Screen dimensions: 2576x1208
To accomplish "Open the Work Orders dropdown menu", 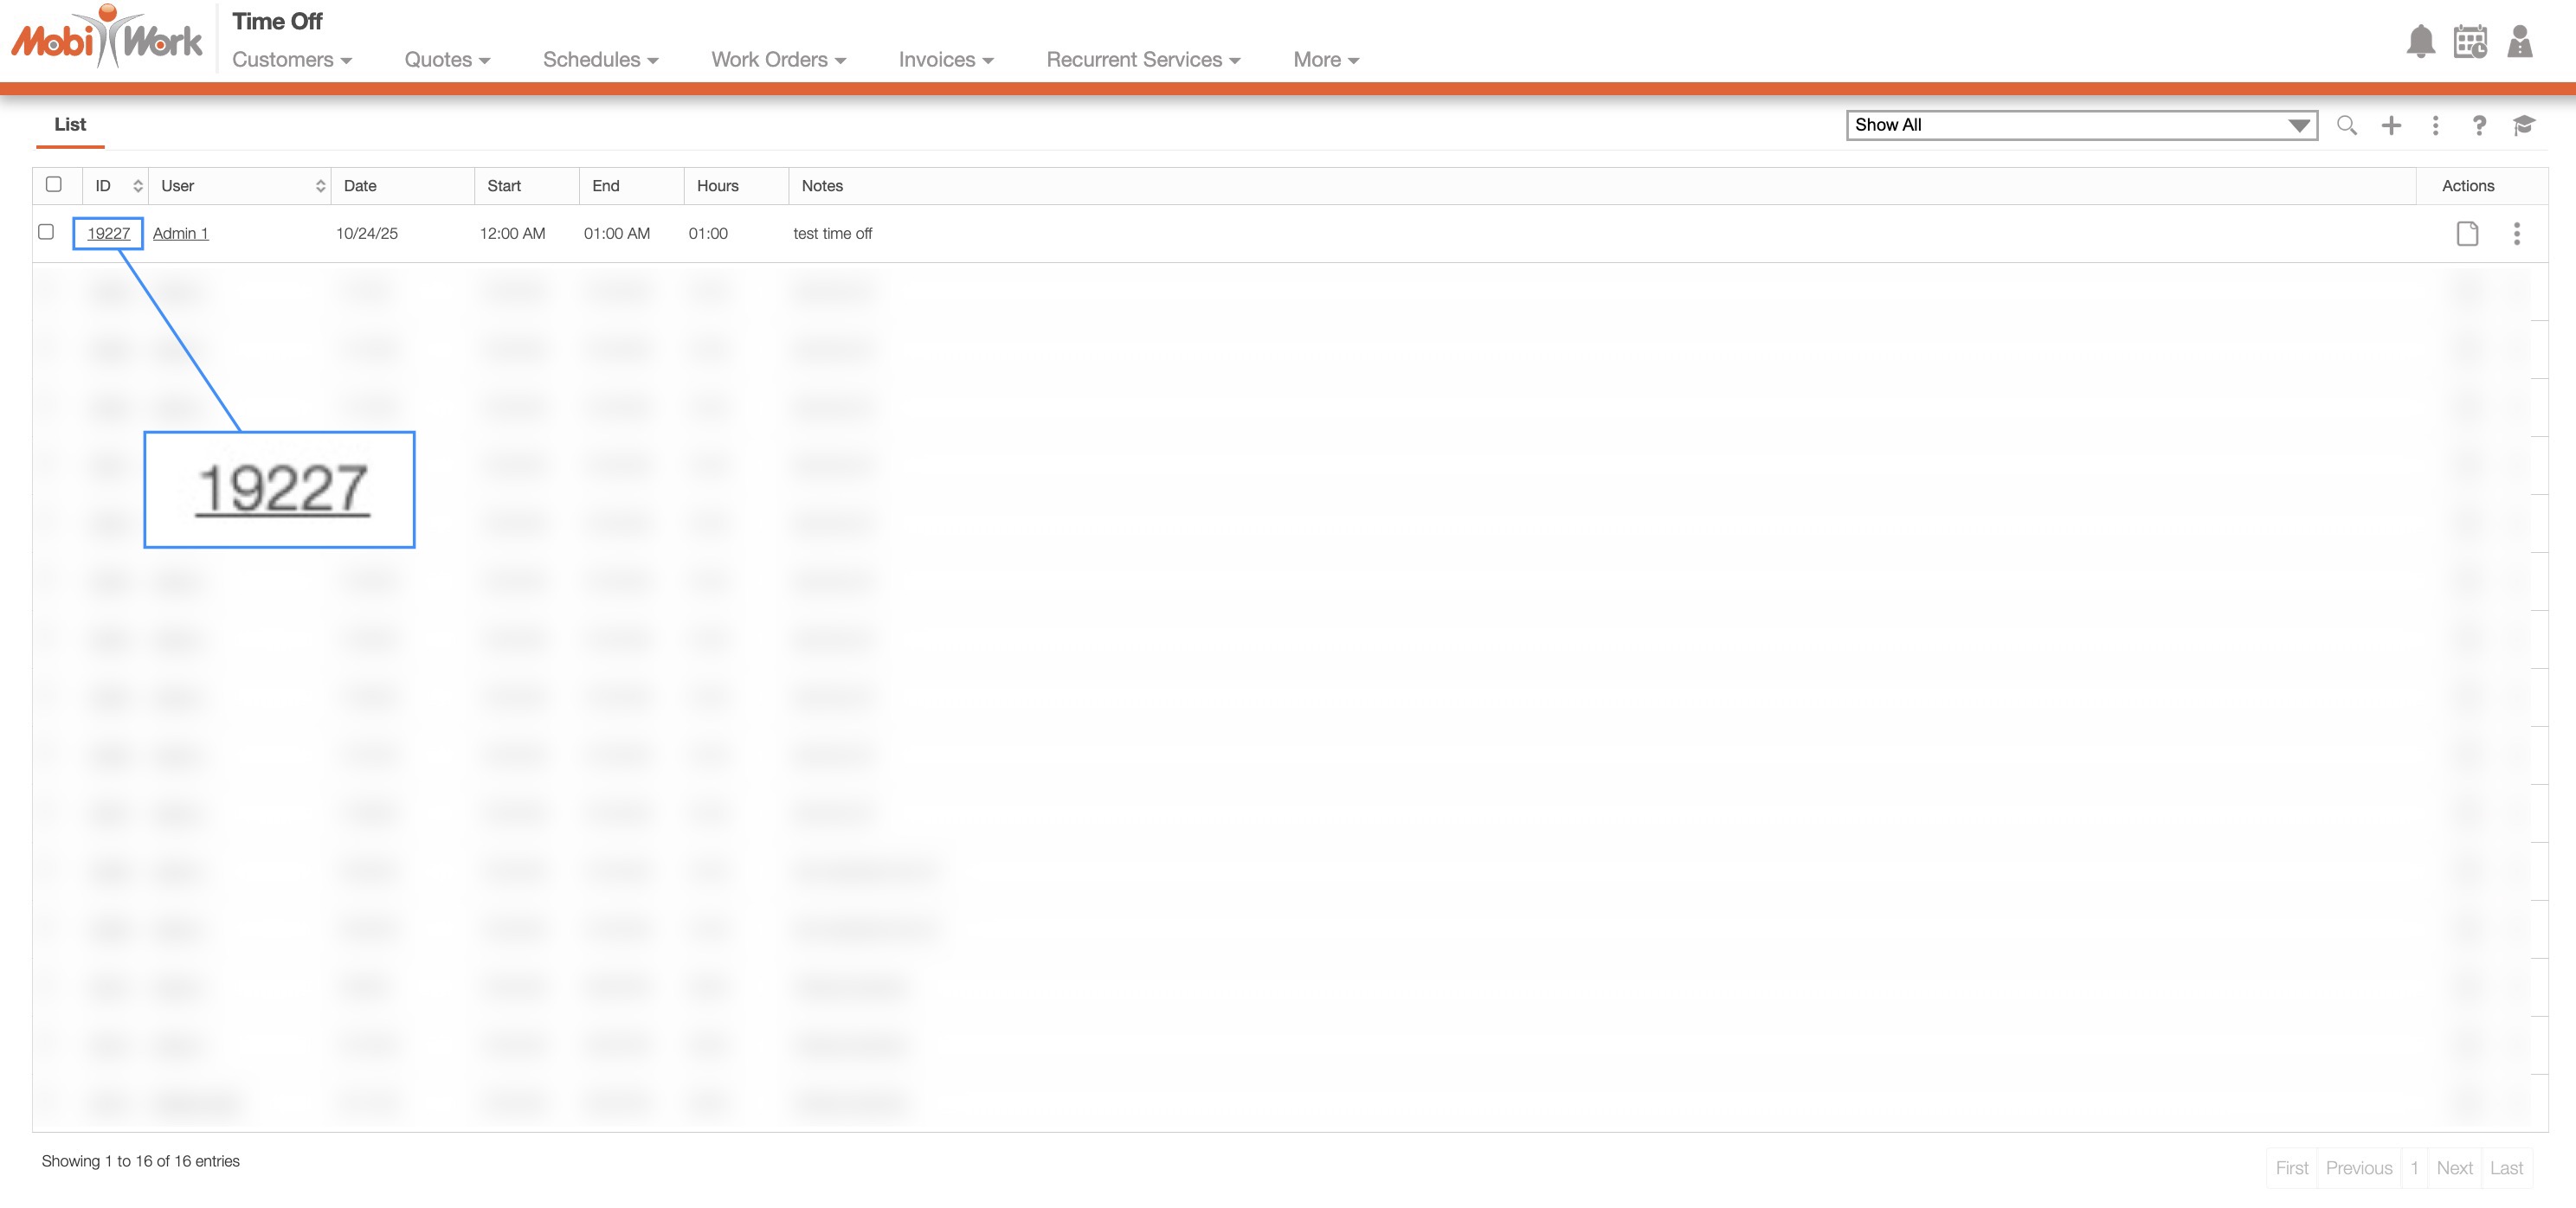I will coord(778,60).
